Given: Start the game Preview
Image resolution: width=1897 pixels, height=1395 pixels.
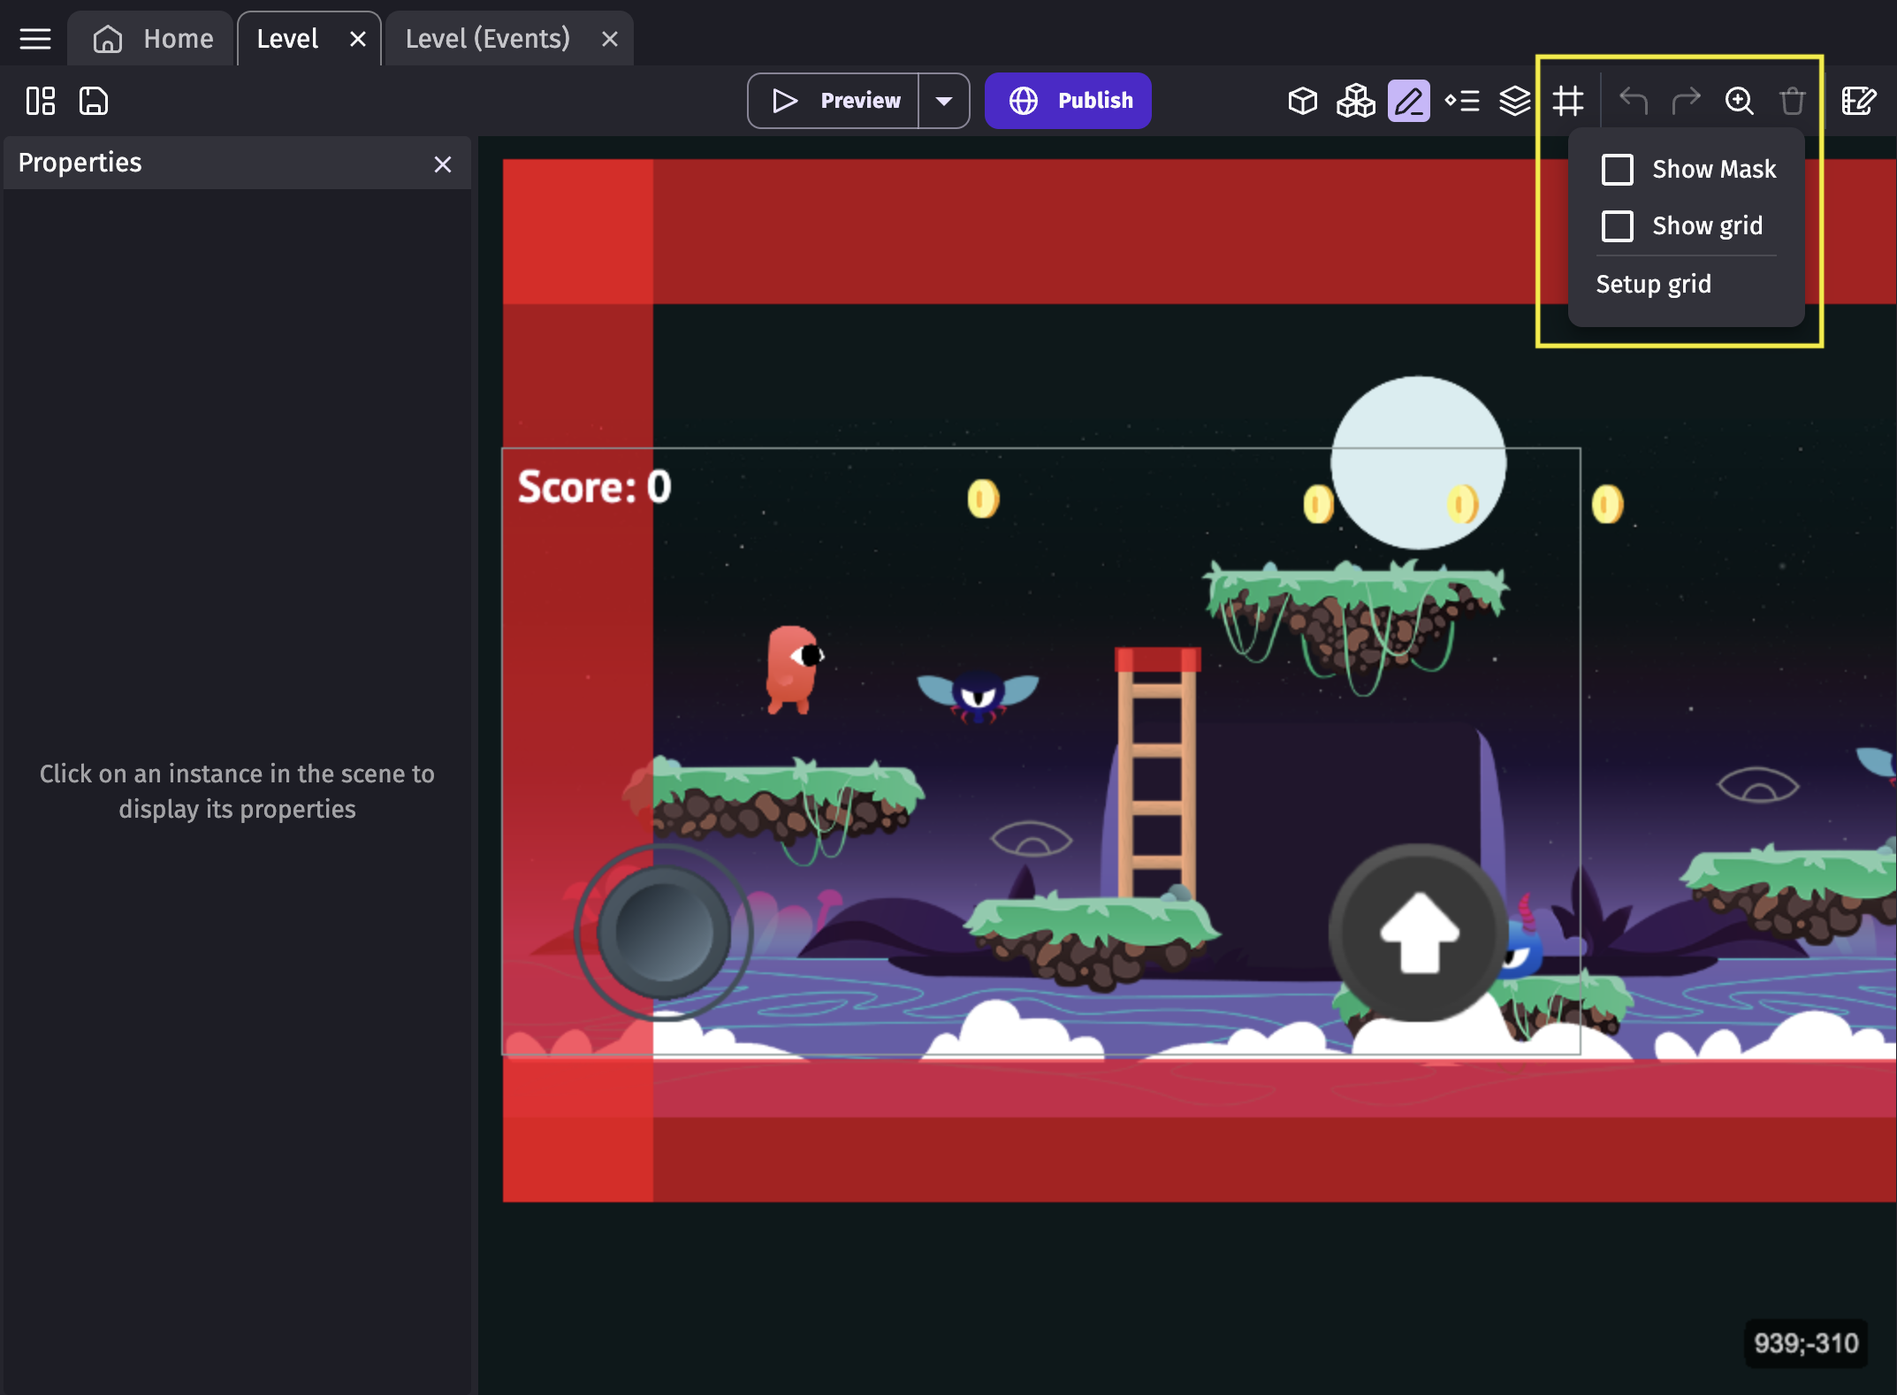Looking at the screenshot, I should point(834,101).
